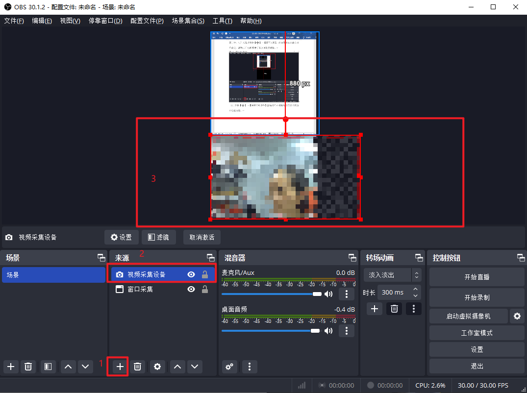Image resolution: width=527 pixels, height=393 pixels.
Task: Click the 滤镜 filters button
Action: click(x=159, y=237)
